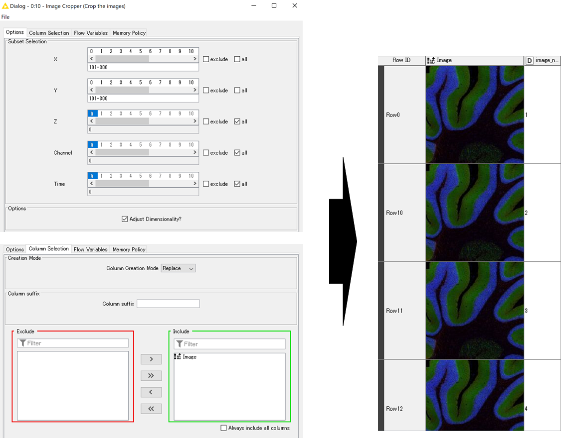Uncheck the all checkbox for Channel
This screenshot has width=561, height=438.
[237, 152]
